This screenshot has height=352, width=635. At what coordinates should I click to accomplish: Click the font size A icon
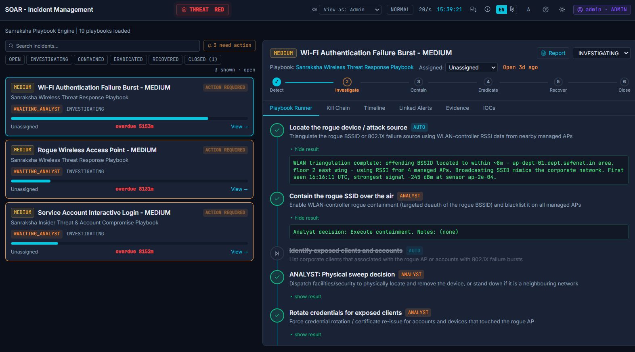(528, 10)
